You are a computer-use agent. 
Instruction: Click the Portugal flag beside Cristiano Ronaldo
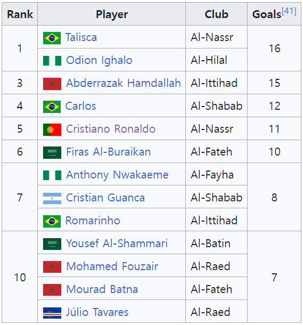52,129
